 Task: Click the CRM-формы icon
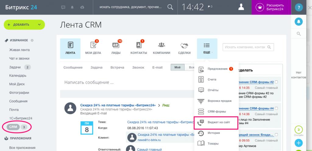201,112
